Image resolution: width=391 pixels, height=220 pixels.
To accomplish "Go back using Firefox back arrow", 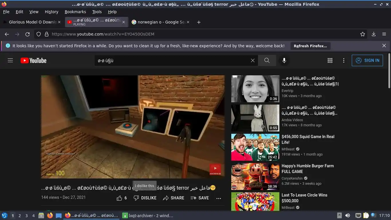I will pyautogui.click(x=7, y=34).
